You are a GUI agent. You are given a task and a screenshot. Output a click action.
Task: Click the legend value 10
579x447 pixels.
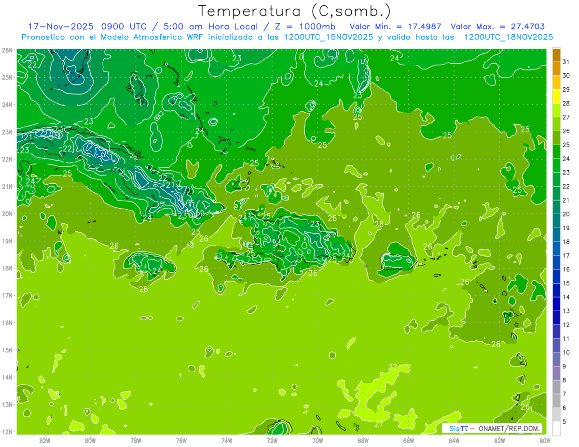[x=566, y=352]
